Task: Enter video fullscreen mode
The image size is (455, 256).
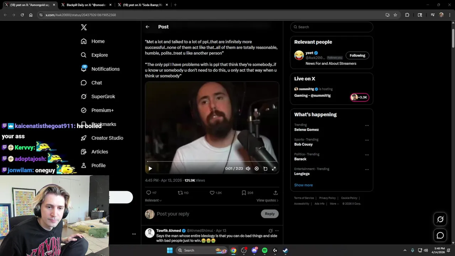Action: [274, 169]
